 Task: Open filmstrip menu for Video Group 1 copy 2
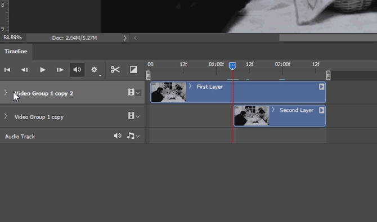coord(134,92)
